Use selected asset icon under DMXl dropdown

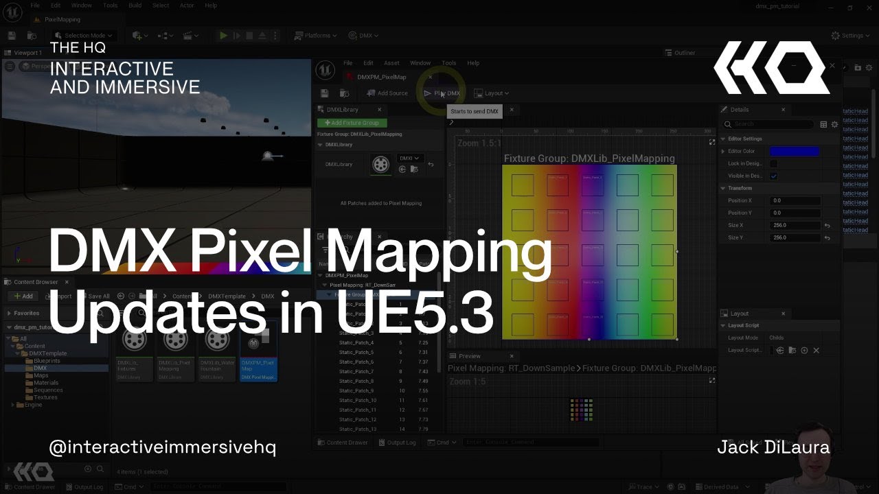402,169
